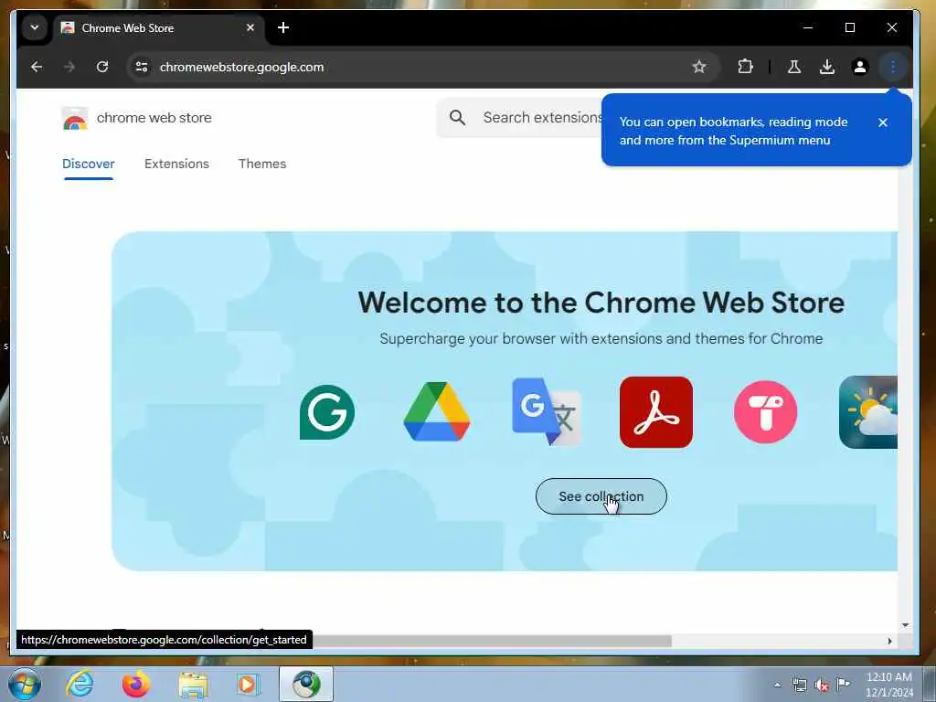
Task: Close the Chrome Web Store tab
Action: (250, 27)
